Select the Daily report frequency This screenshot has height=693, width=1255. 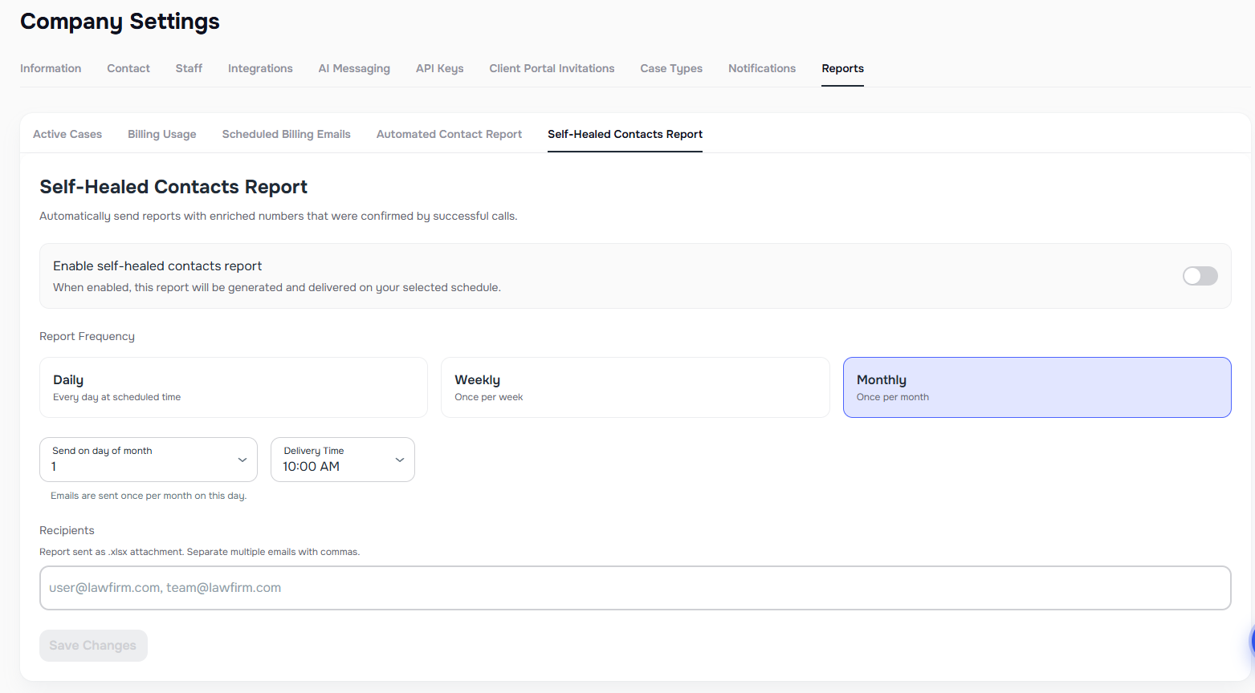(x=233, y=387)
